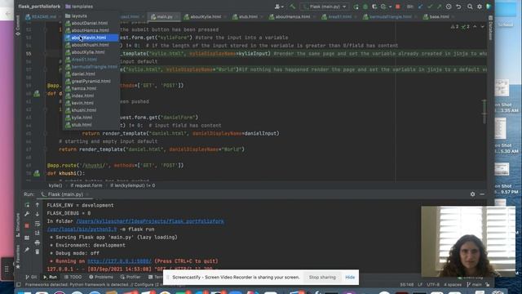Click the Git Commit checkmark icon
Image resolution: width=522 pixels, height=294 pixels.
[x=430, y=7]
